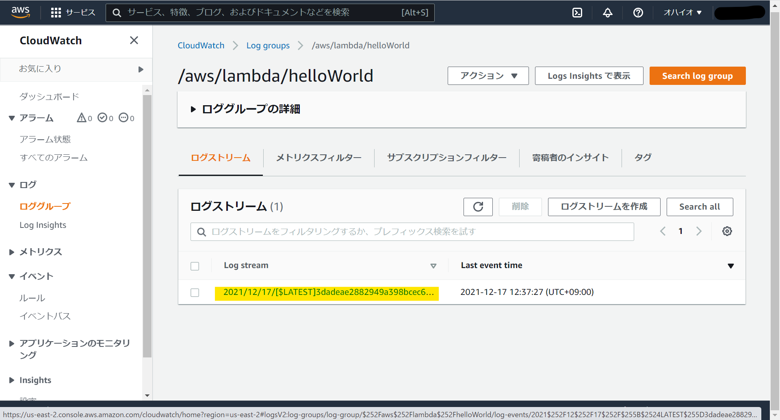Image resolution: width=780 pixels, height=420 pixels.
Task: Collapse the ログ sidebar section
Action: tap(12, 185)
